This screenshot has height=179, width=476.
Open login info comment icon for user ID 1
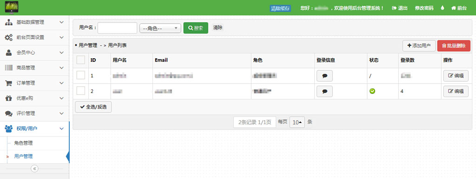pyautogui.click(x=324, y=76)
